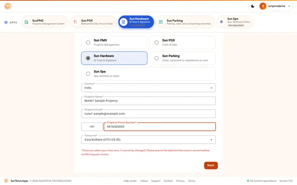Image resolution: width=297 pixels, height=185 pixels.
Task: Select the Sun Spa radio button
Action: pos(88,74)
